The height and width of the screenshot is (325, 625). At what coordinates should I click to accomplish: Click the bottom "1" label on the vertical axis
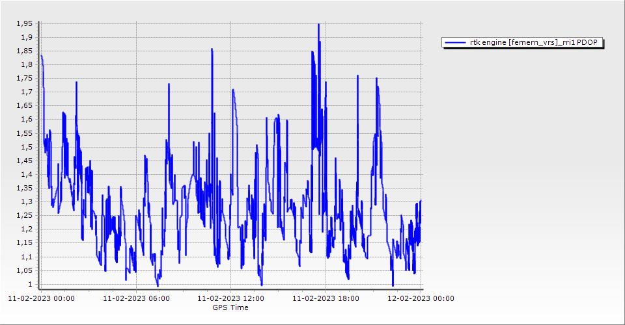tap(31, 285)
